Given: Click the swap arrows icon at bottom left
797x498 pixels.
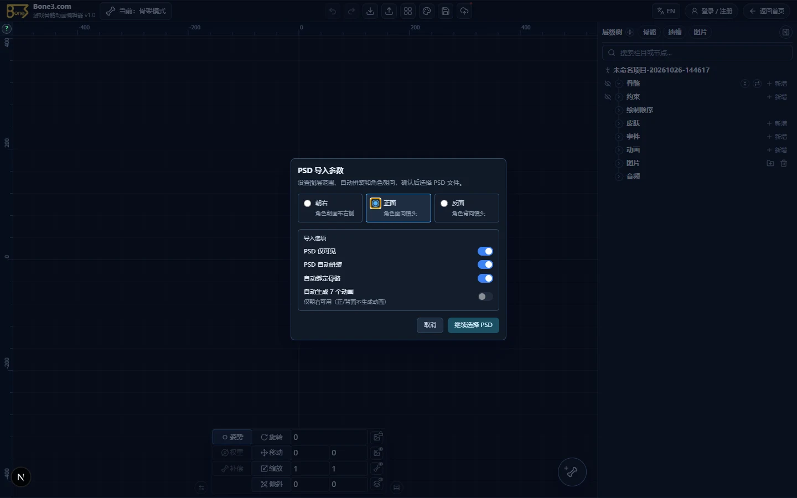Looking at the screenshot, I should (201, 487).
